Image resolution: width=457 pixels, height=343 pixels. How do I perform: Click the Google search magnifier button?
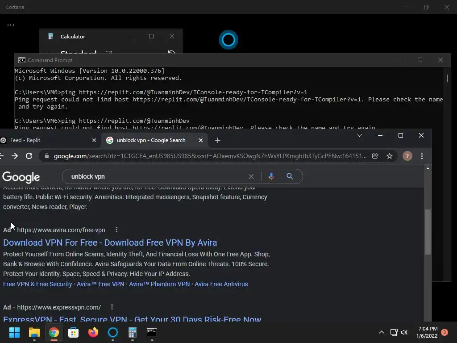290,176
